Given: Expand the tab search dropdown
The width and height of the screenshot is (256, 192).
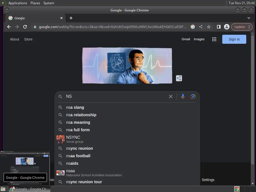Looking at the screenshot, I should click(x=249, y=18).
